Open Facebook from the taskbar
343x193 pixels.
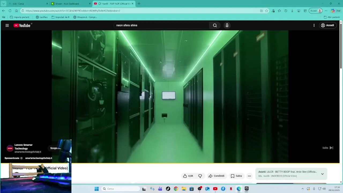(x=223, y=189)
